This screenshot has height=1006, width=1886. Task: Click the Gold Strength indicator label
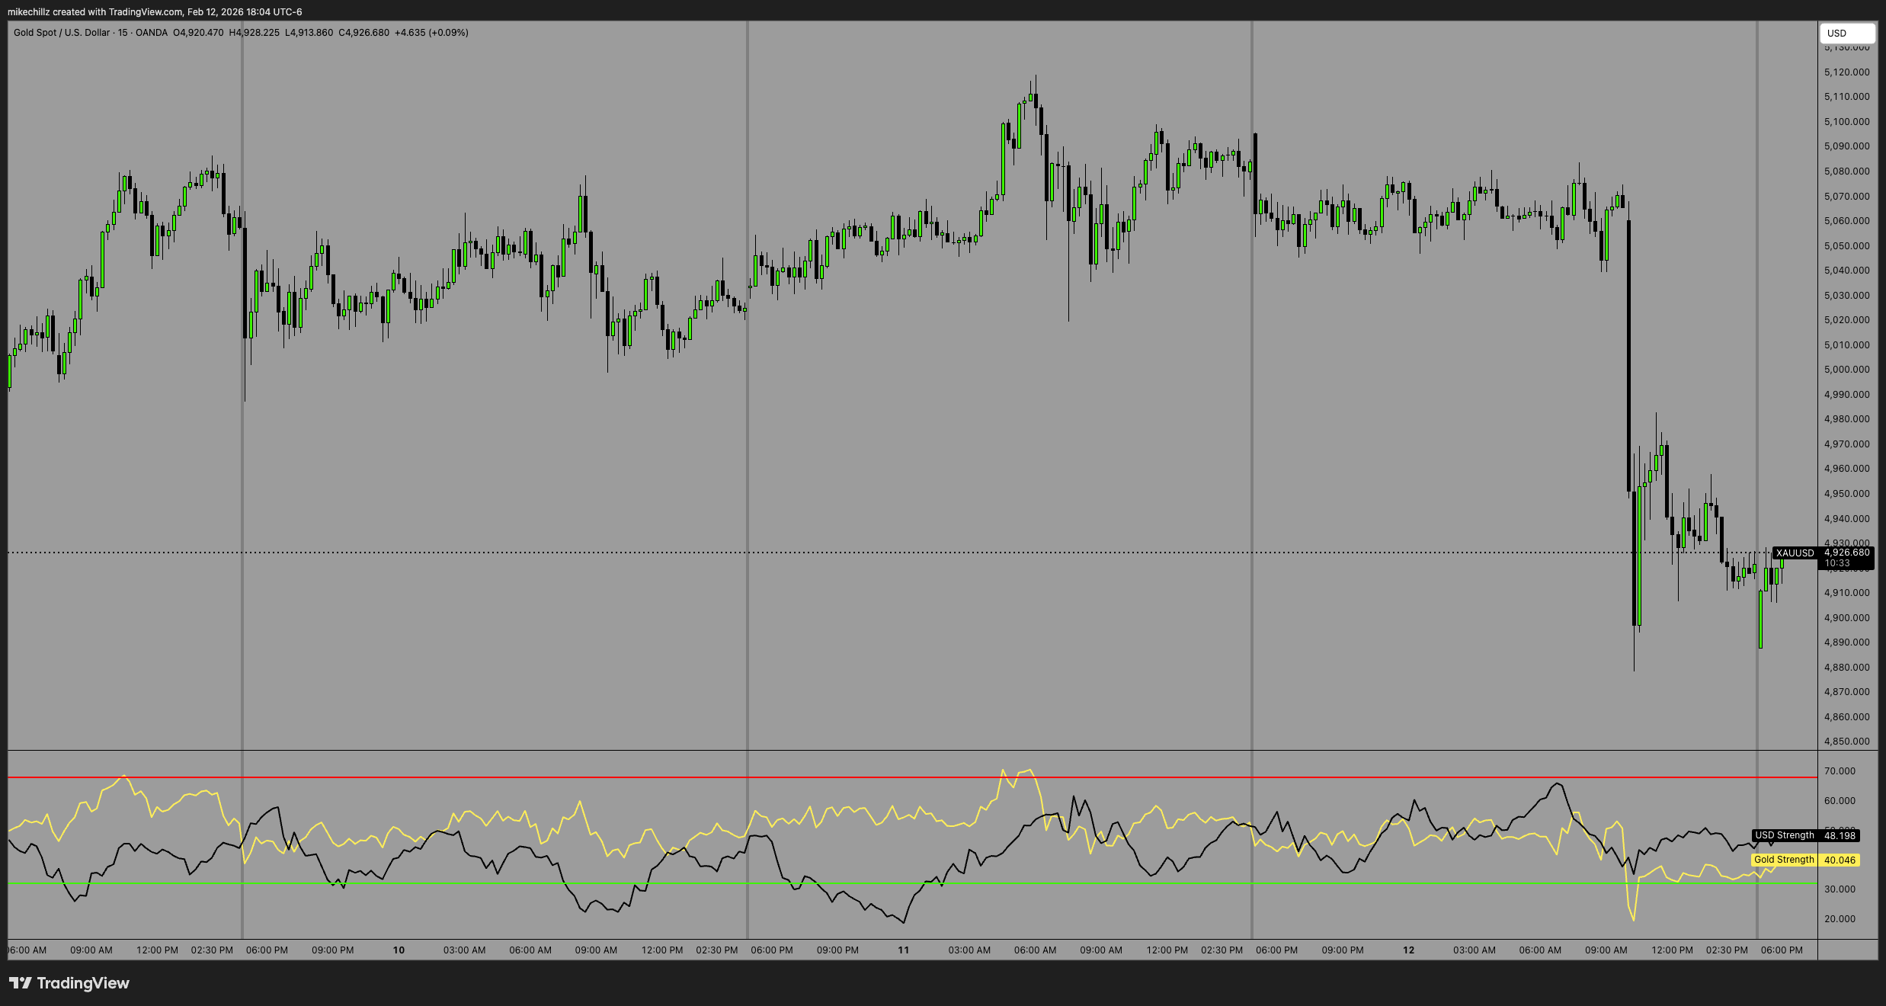point(1784,860)
